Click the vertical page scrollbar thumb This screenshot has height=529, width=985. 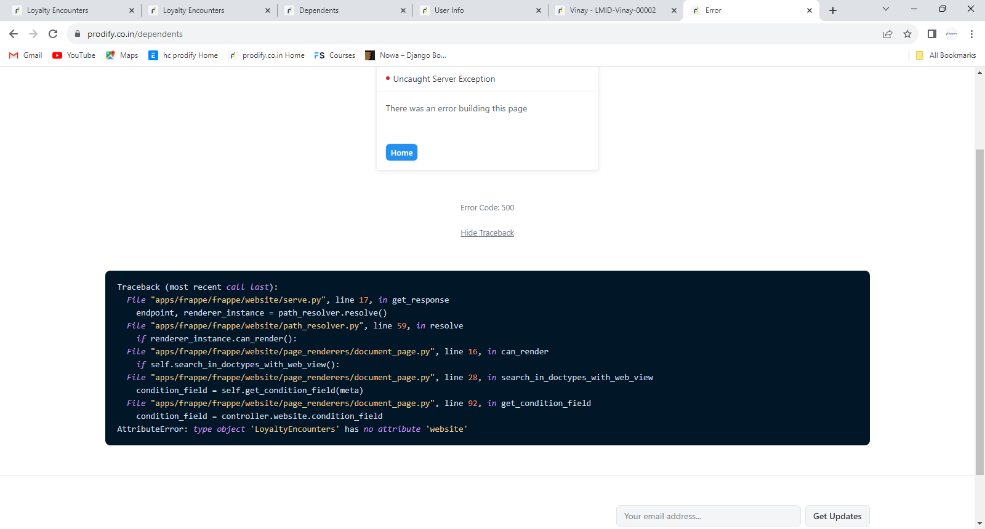coord(979,312)
